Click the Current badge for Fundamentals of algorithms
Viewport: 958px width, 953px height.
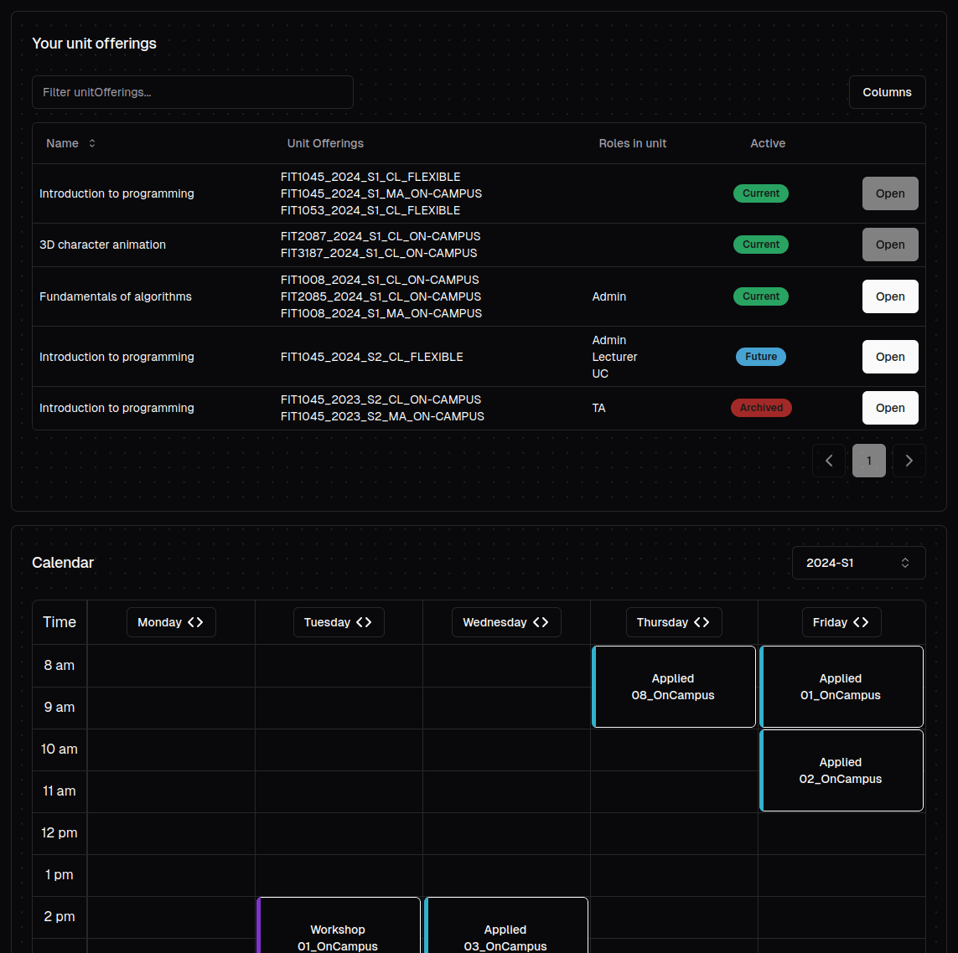click(761, 296)
